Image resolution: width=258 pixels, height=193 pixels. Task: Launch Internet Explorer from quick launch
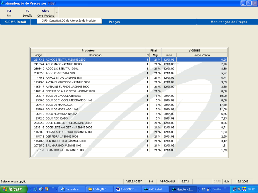tap(35, 189)
